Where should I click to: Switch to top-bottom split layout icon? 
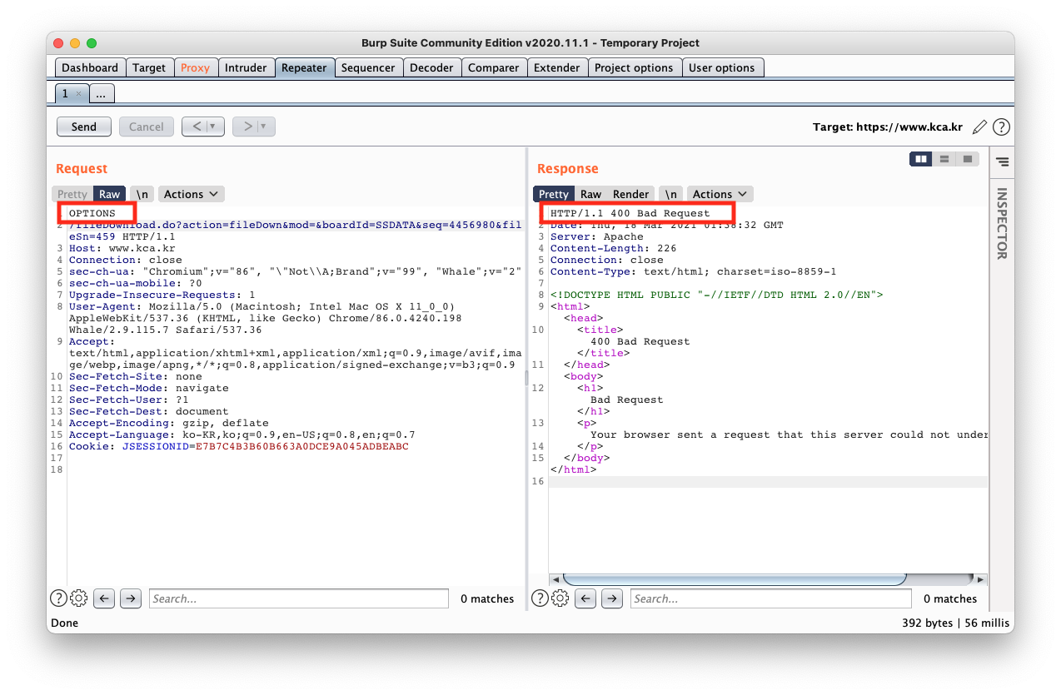[x=944, y=159]
